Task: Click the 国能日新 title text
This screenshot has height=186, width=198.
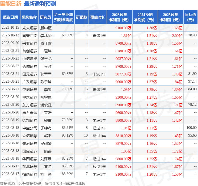Action: [11, 4]
